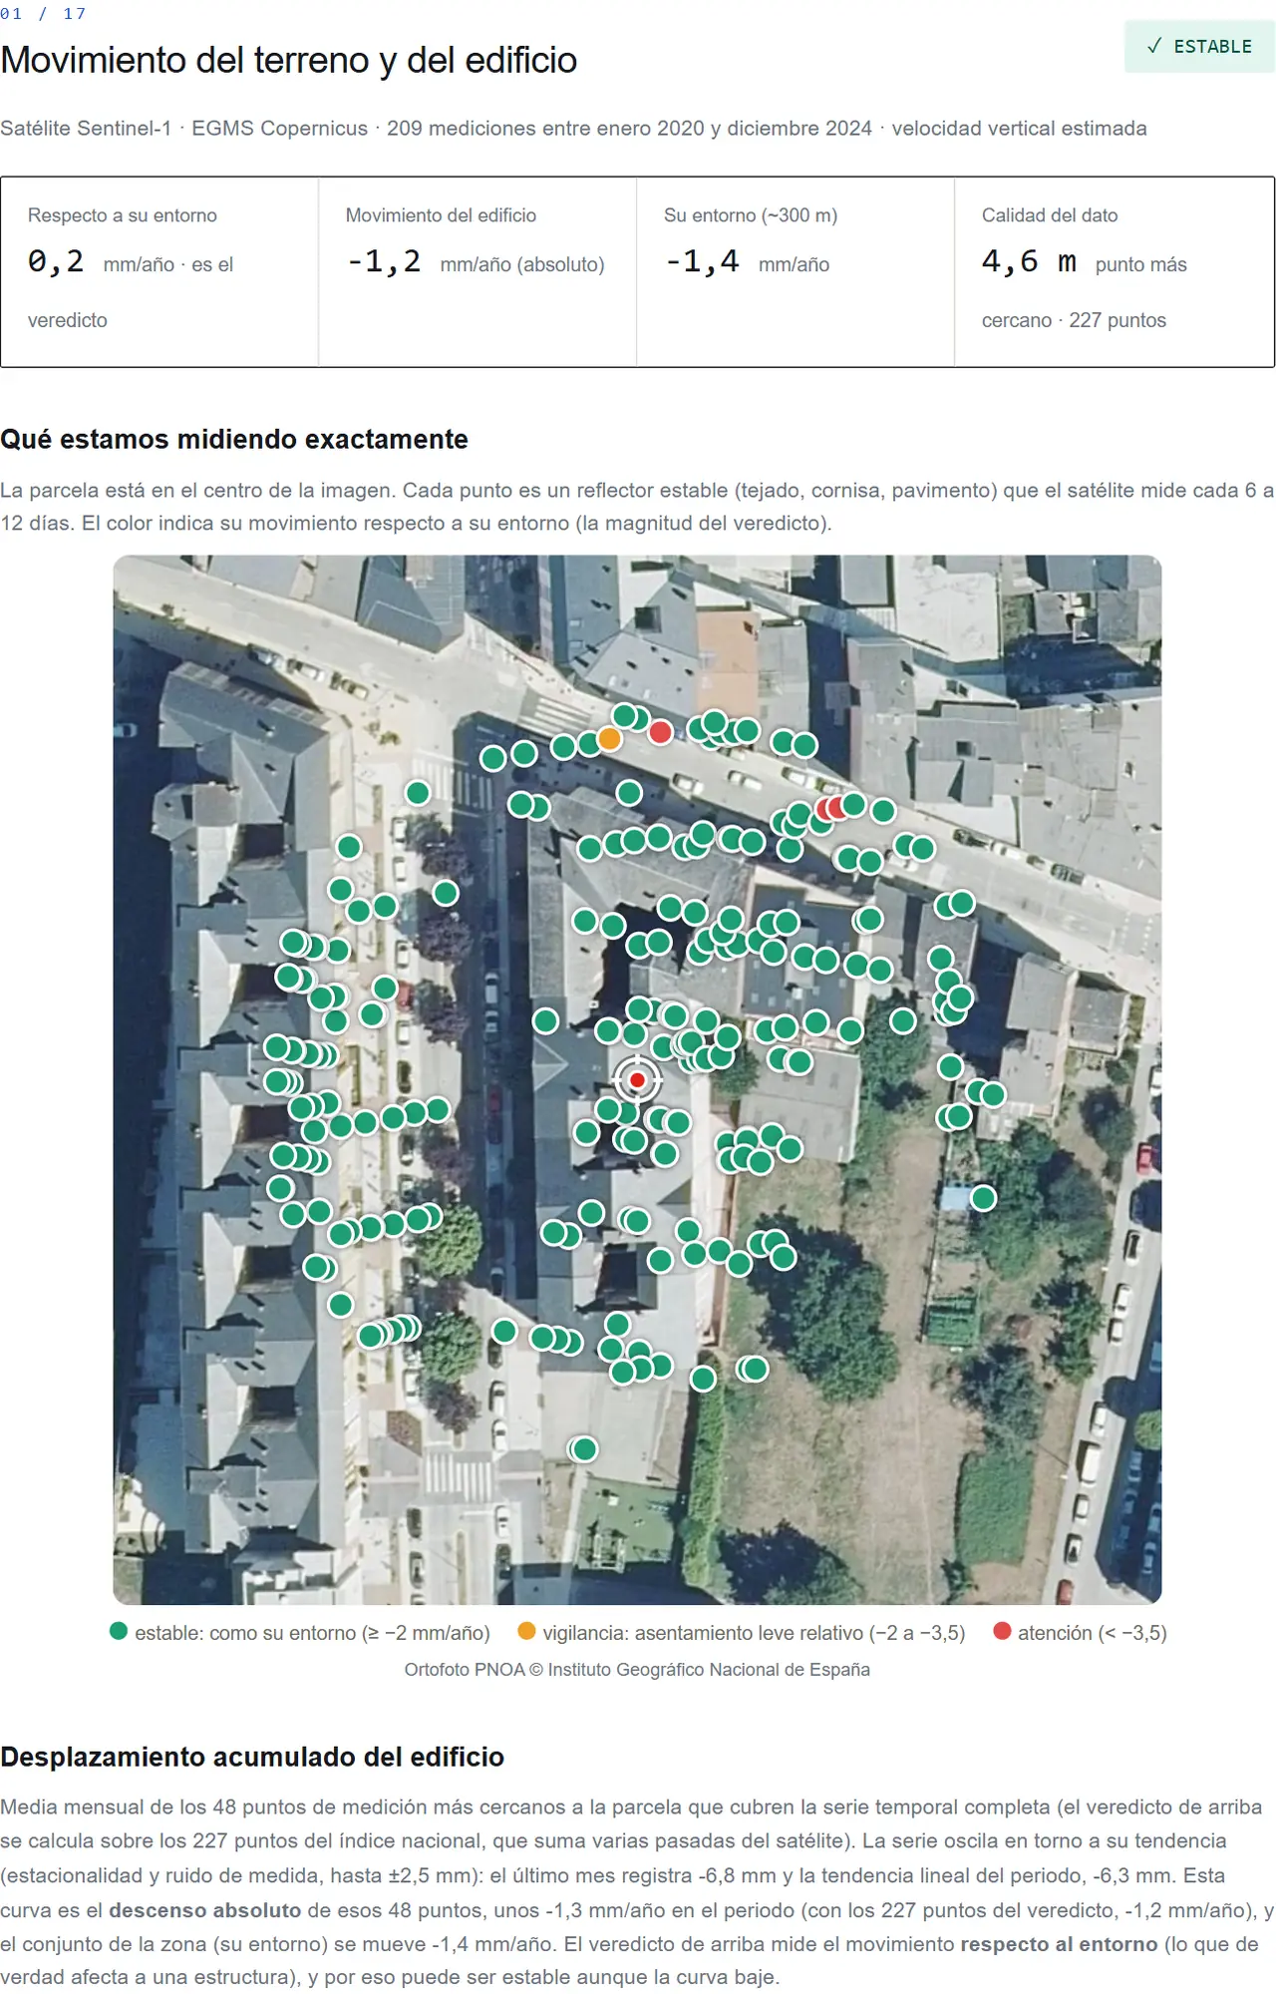Open the ESTABLE status badge
1276x1994 pixels.
pos(1199,46)
